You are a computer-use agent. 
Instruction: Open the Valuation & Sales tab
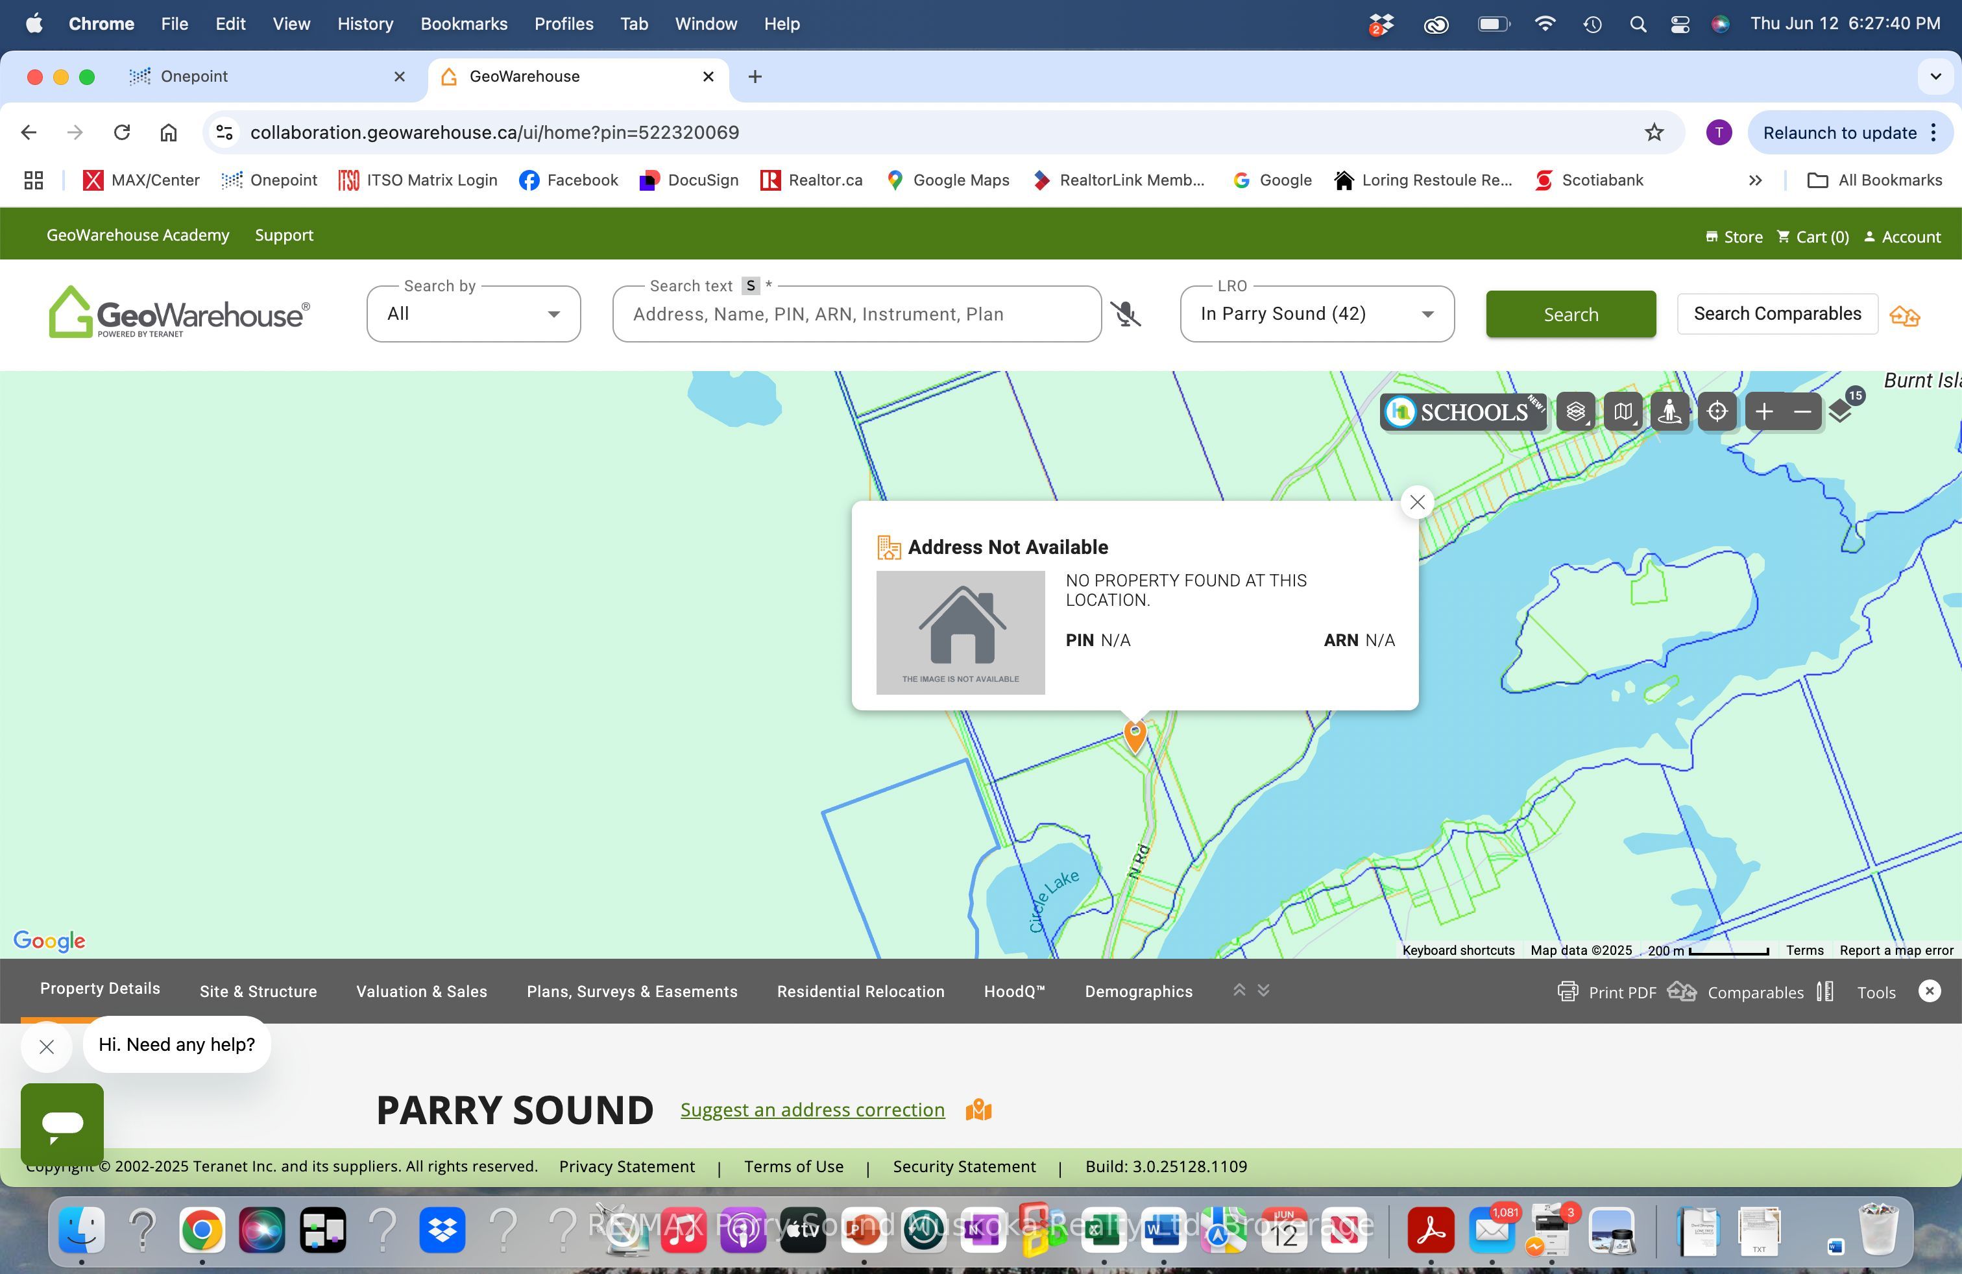pos(421,991)
